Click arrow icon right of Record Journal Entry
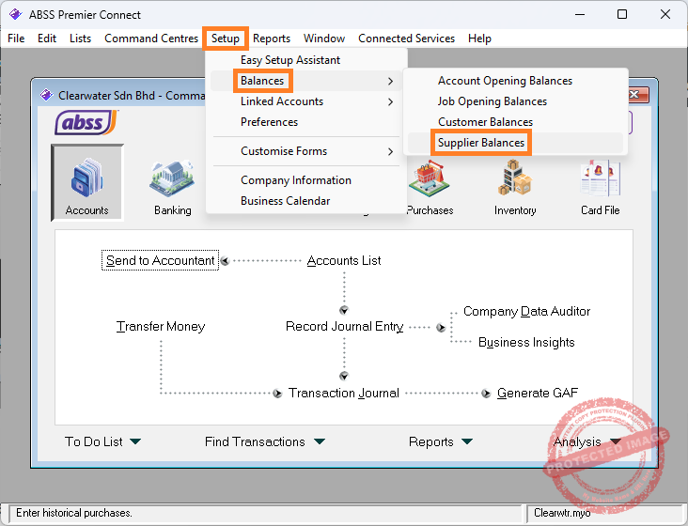Screen dimensions: 688x526 [x=441, y=328]
